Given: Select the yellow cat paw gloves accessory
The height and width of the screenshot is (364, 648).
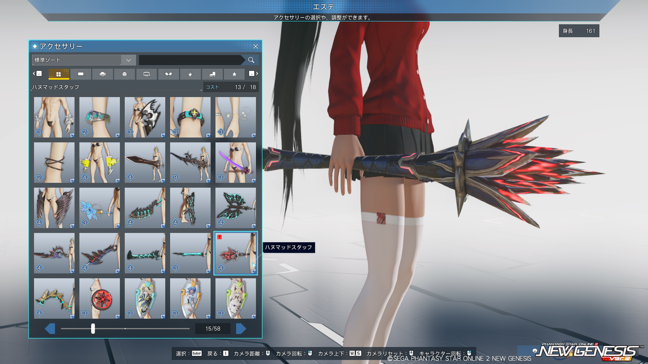Looking at the screenshot, I should click(x=100, y=162).
